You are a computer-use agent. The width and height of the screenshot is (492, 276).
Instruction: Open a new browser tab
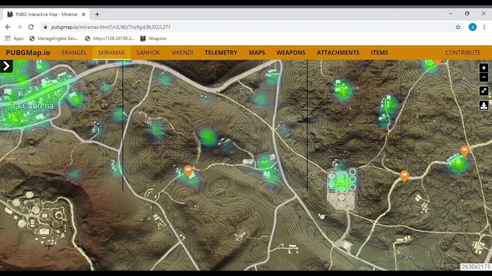(97, 14)
